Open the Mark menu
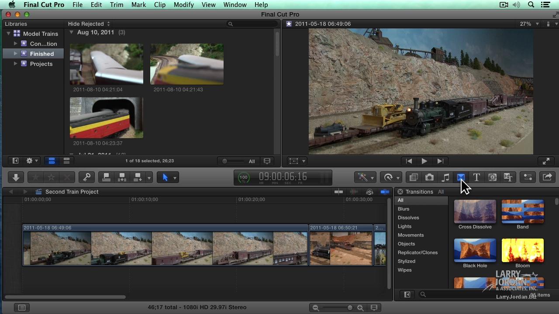Screen dimensions: 559x314 138,5
